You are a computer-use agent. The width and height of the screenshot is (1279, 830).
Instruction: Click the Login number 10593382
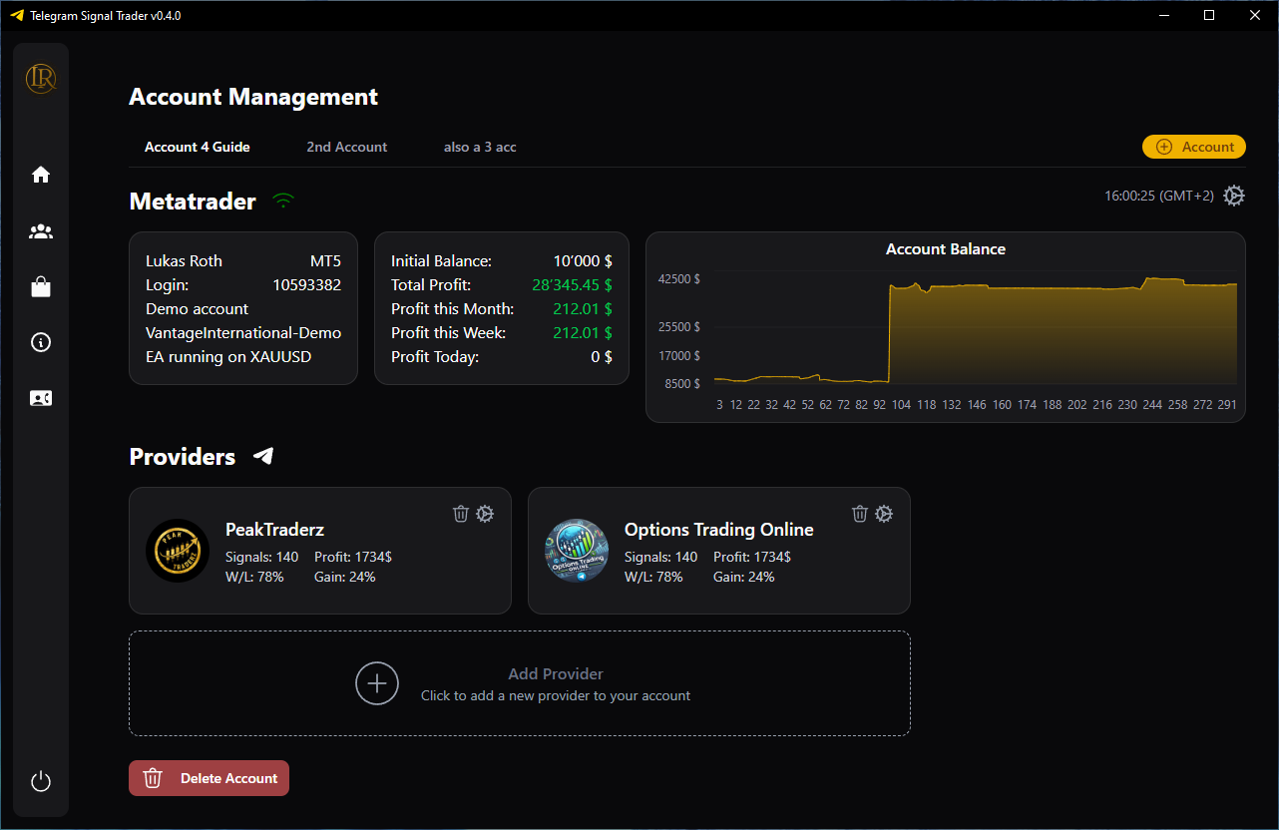307,285
